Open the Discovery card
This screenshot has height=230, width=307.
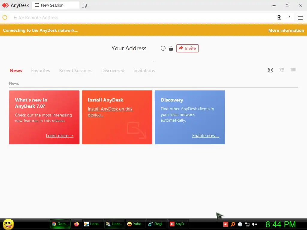tap(190, 117)
